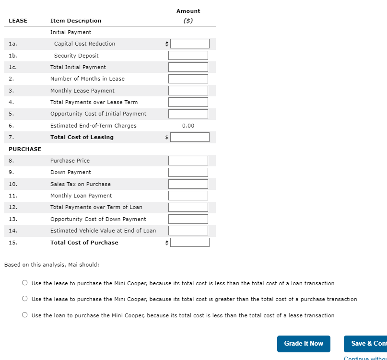Click the Estimated End-of-Term Charges label
387x360 pixels.
[94, 126]
